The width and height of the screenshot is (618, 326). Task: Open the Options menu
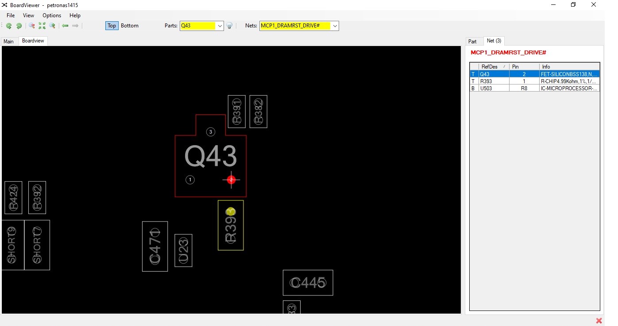coord(52,15)
